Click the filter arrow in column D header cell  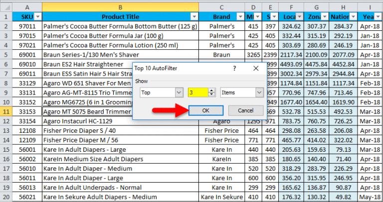258,16
